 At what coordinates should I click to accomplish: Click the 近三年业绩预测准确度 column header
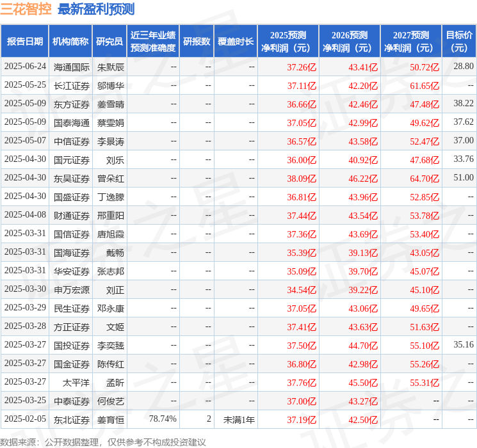click(x=153, y=42)
